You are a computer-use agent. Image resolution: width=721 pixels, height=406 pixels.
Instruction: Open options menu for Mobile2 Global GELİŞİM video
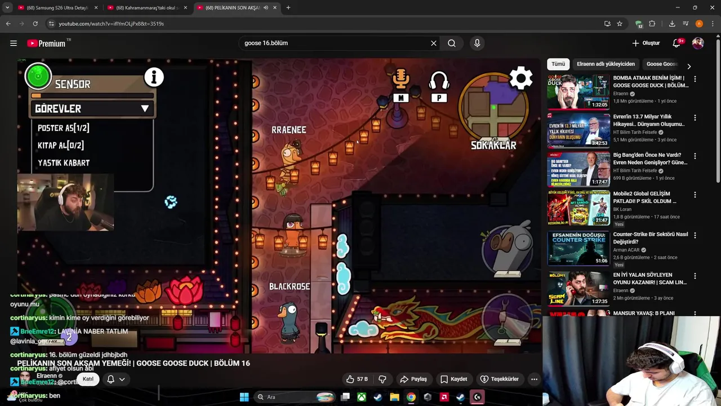point(695,195)
